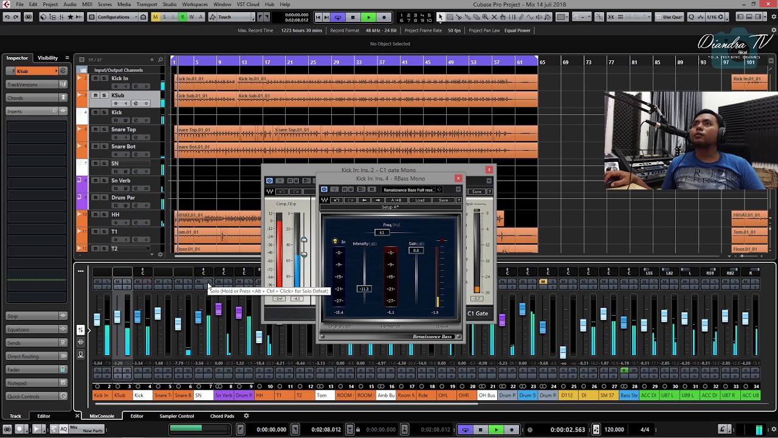This screenshot has height=438, width=778.
Task: Select the Zoom magnifier tool
Action: click(485, 17)
